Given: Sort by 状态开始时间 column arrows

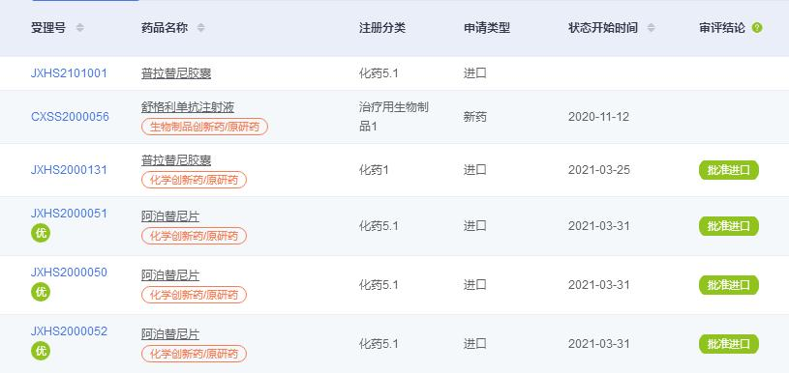Looking at the screenshot, I should click(x=652, y=28).
